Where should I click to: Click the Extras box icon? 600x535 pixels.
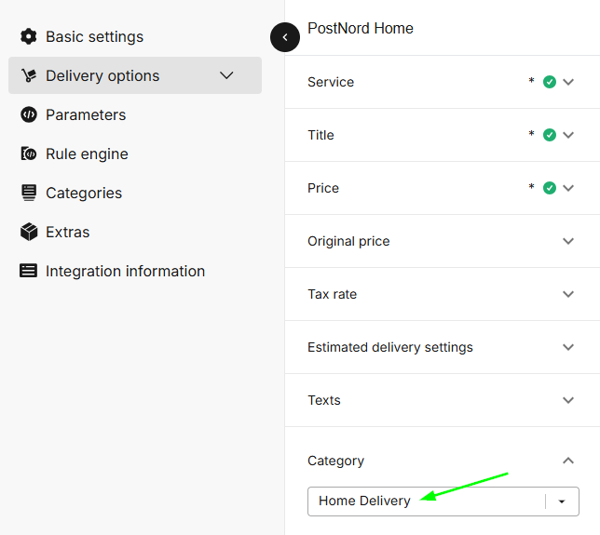tap(29, 232)
